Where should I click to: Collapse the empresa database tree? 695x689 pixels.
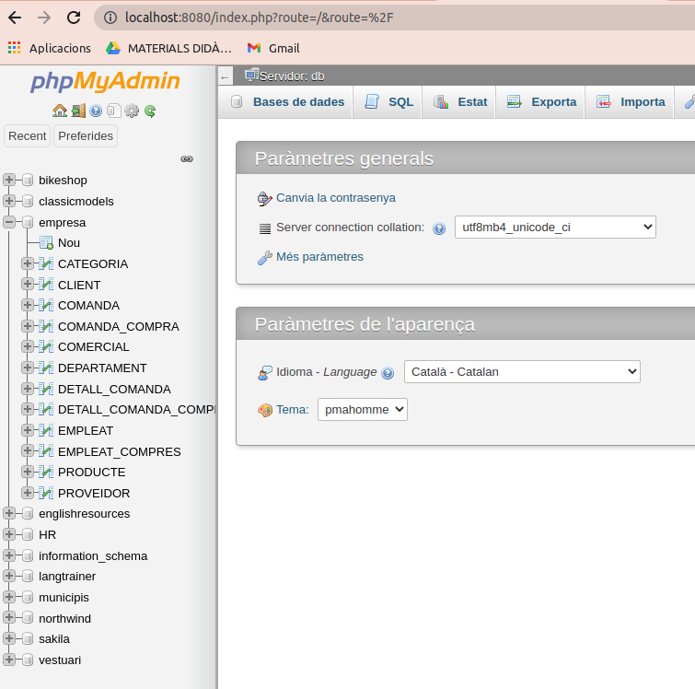pos(9,222)
